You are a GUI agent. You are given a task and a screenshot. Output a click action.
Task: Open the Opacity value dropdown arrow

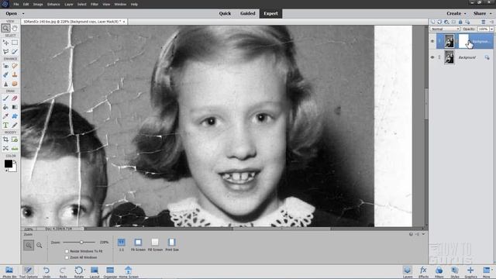click(491, 29)
